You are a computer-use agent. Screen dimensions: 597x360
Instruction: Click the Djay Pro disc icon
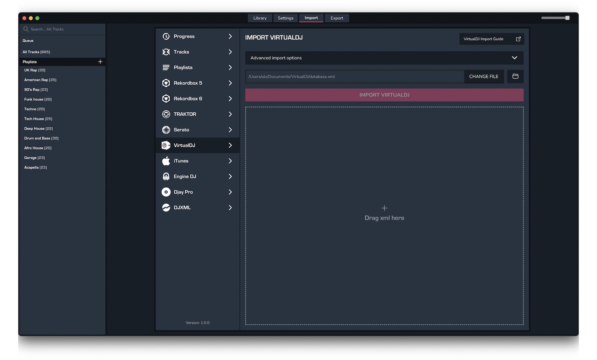(x=166, y=192)
